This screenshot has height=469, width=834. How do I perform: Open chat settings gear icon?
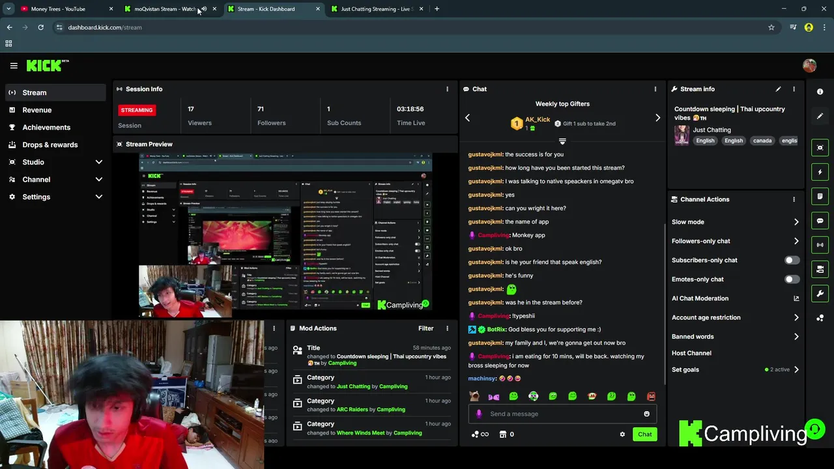[622, 434]
